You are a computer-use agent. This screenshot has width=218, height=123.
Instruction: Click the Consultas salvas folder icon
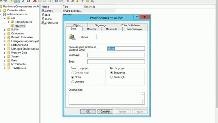coord(4,10)
